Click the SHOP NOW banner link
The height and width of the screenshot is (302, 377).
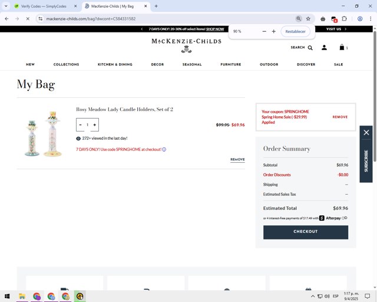(215, 29)
